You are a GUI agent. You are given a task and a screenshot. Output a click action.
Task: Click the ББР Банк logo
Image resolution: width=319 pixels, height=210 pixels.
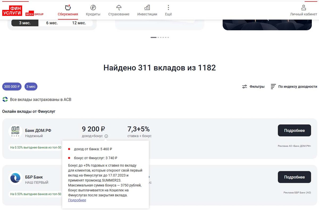[x=15, y=178]
